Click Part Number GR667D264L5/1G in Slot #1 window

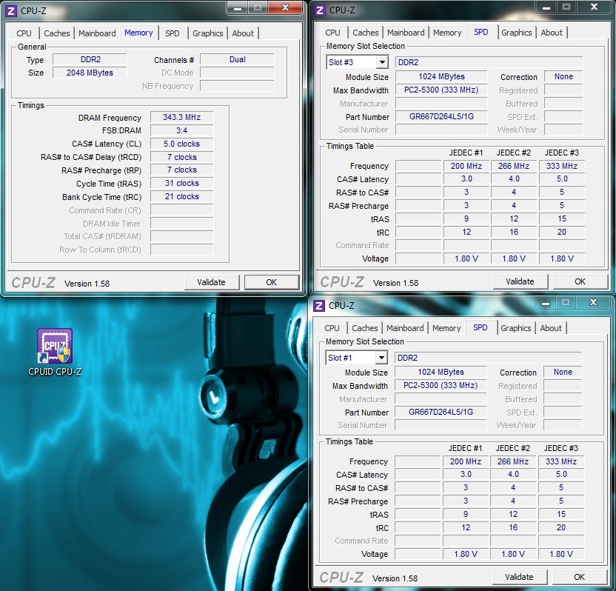tap(441, 413)
